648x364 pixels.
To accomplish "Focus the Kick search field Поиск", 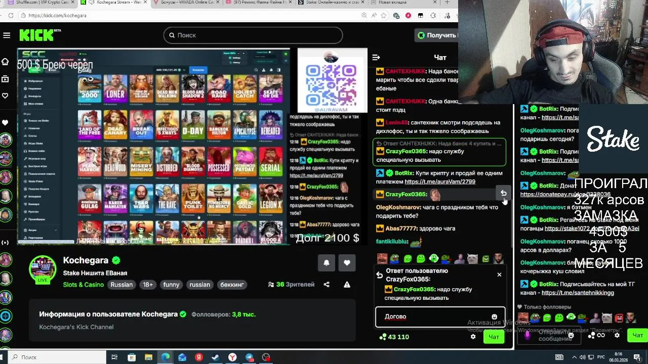I will point(253,35).
